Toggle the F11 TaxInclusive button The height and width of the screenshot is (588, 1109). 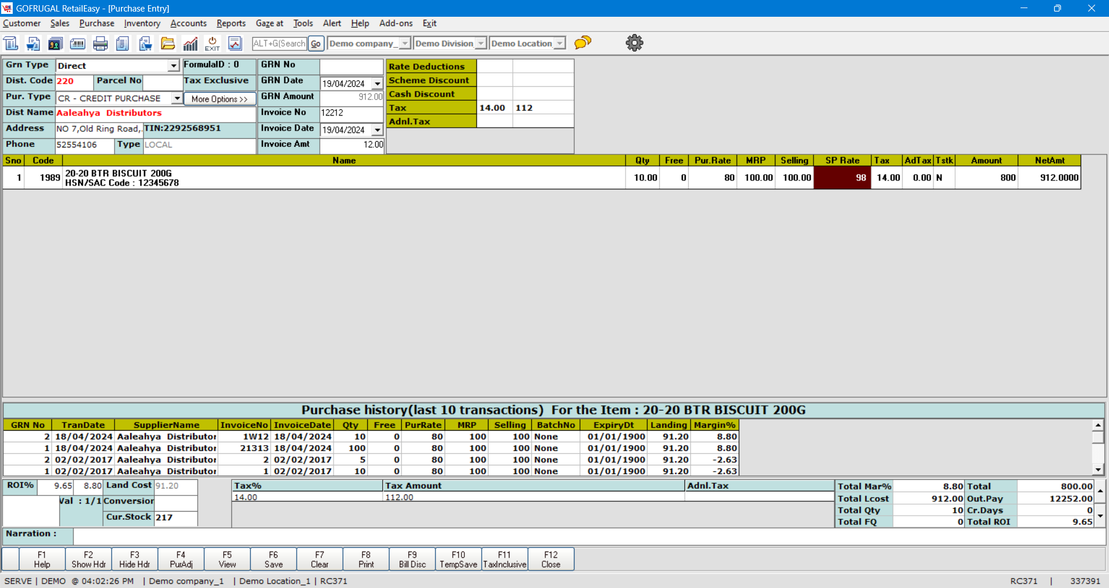tap(504, 559)
